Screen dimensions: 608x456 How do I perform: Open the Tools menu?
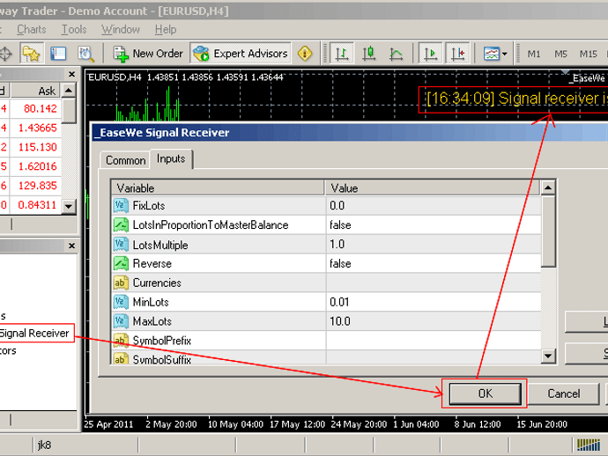[74, 29]
